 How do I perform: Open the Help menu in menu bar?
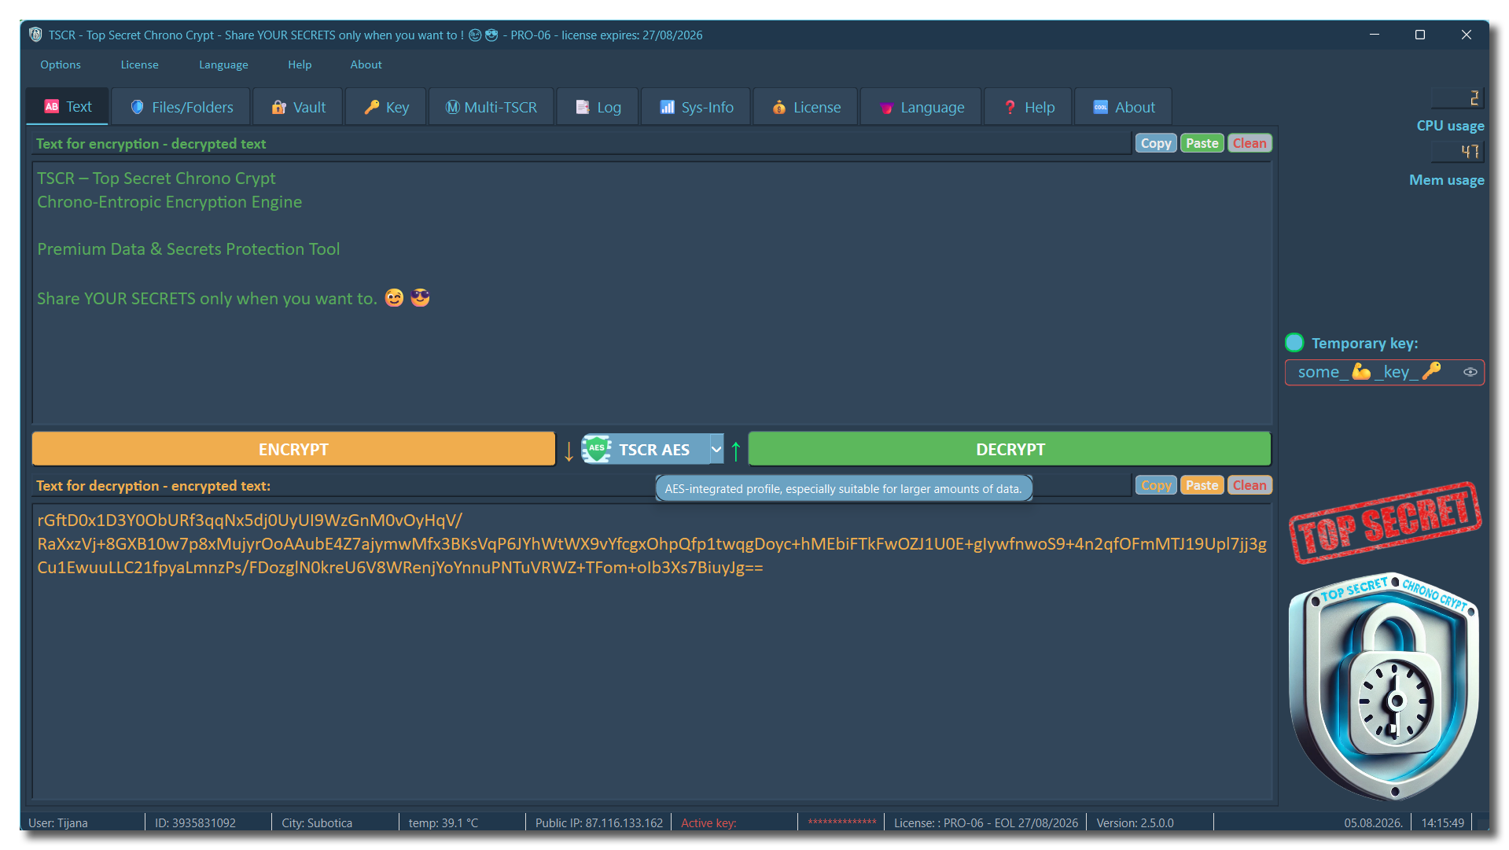(300, 64)
